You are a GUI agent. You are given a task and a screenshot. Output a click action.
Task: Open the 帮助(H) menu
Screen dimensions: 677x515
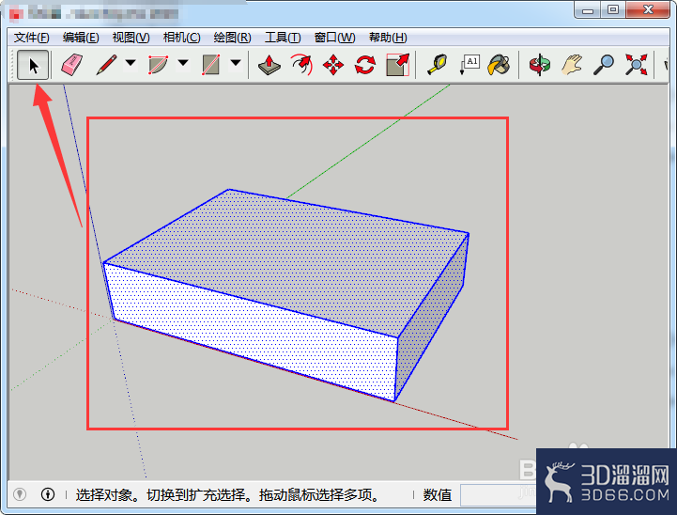pos(388,38)
